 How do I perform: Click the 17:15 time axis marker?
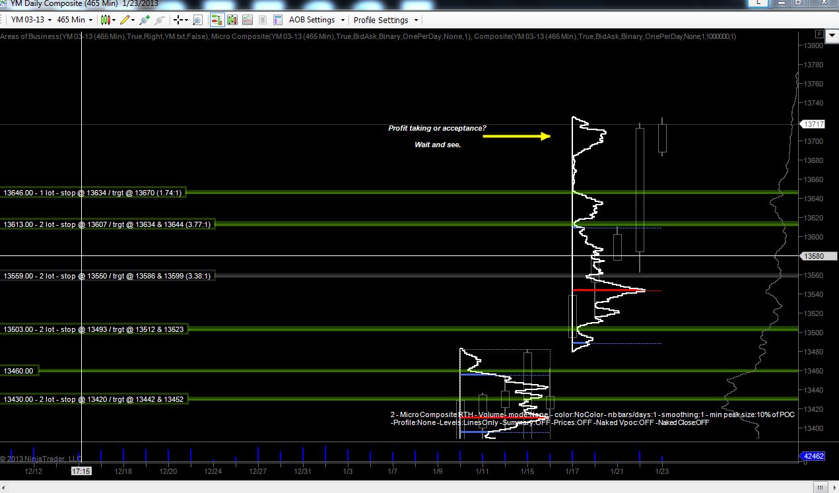coord(81,471)
